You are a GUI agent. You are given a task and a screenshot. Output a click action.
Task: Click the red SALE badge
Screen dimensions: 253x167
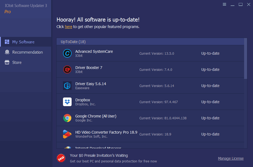click(x=61, y=158)
